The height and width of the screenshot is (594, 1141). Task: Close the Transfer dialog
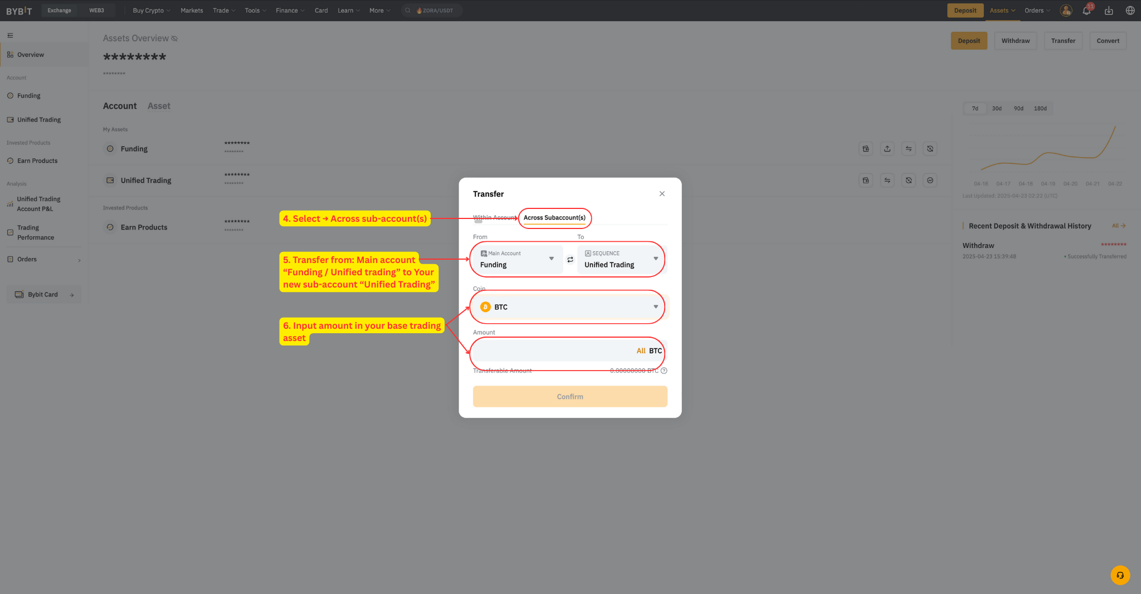[662, 194]
